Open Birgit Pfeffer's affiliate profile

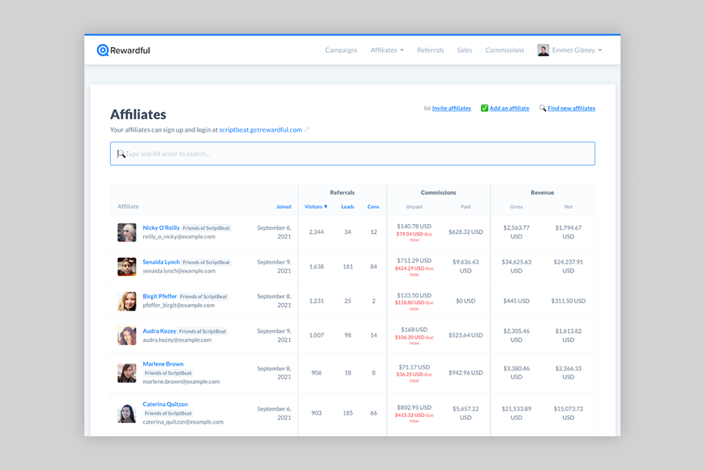[x=159, y=297]
